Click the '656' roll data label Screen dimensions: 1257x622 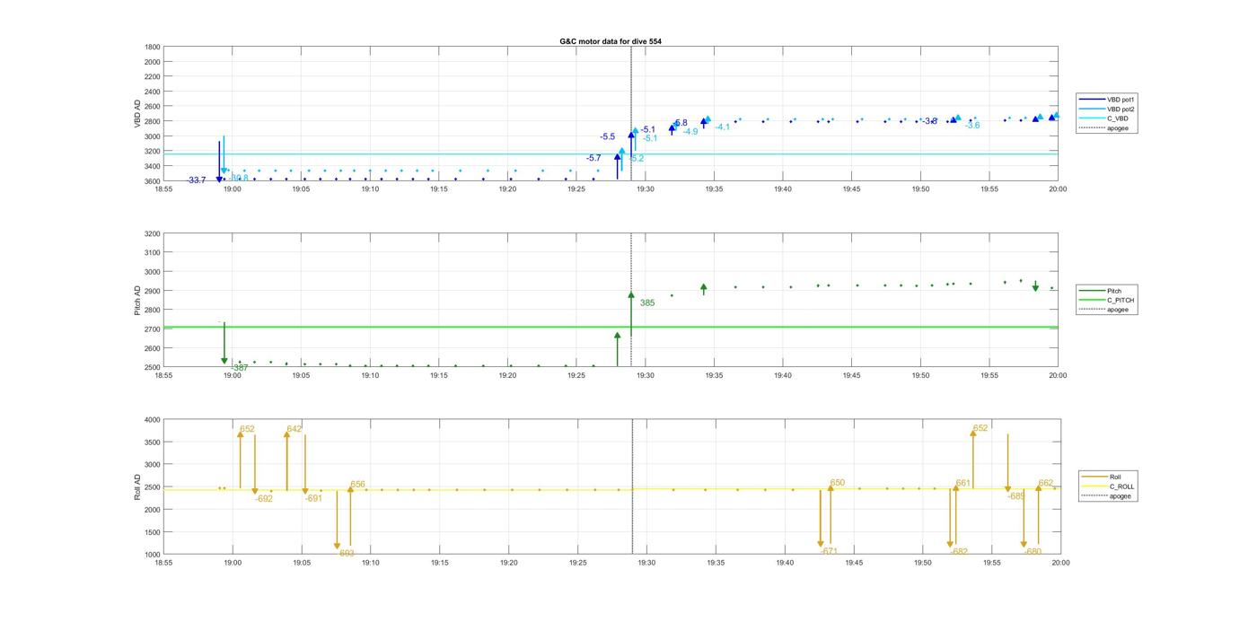357,485
